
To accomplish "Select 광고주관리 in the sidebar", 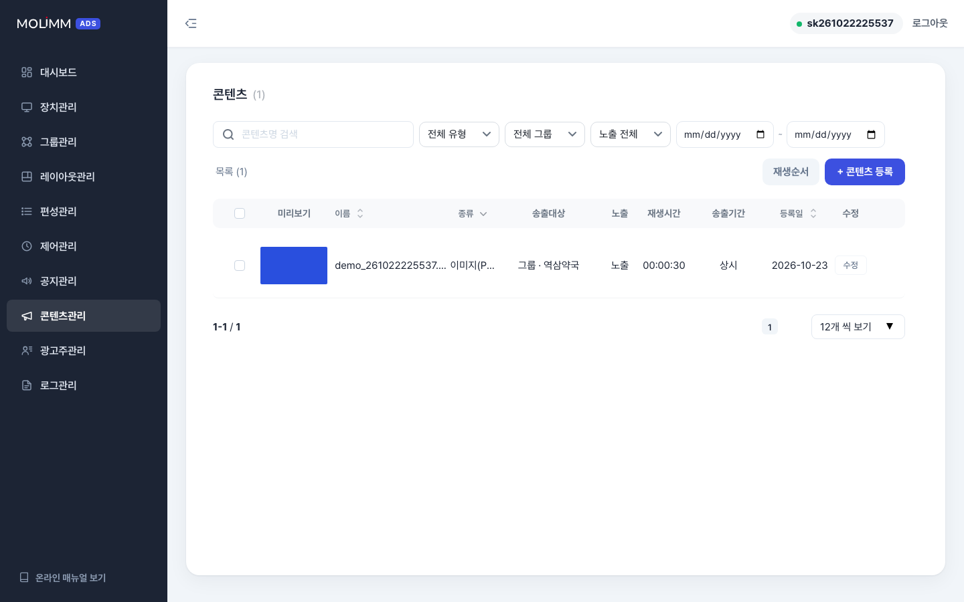I will (x=84, y=350).
